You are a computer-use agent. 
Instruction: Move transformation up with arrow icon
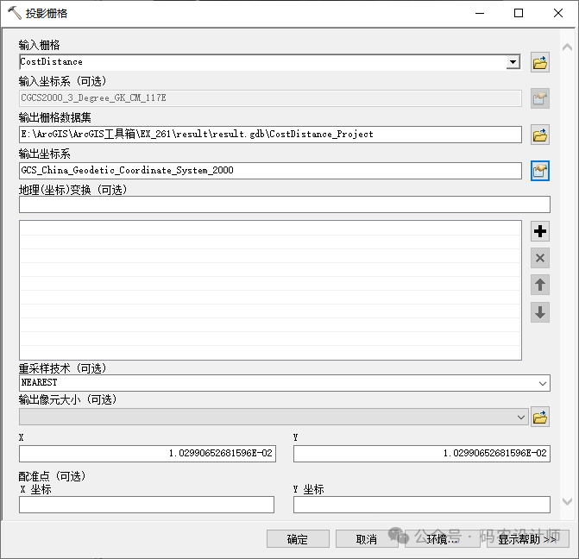point(540,285)
